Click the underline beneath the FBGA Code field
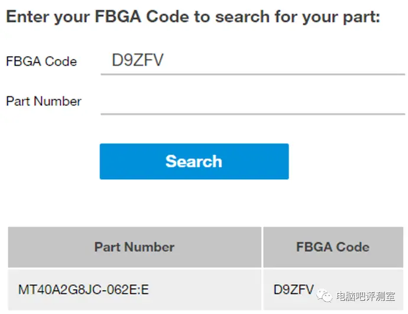The height and width of the screenshot is (314, 408). click(x=253, y=75)
